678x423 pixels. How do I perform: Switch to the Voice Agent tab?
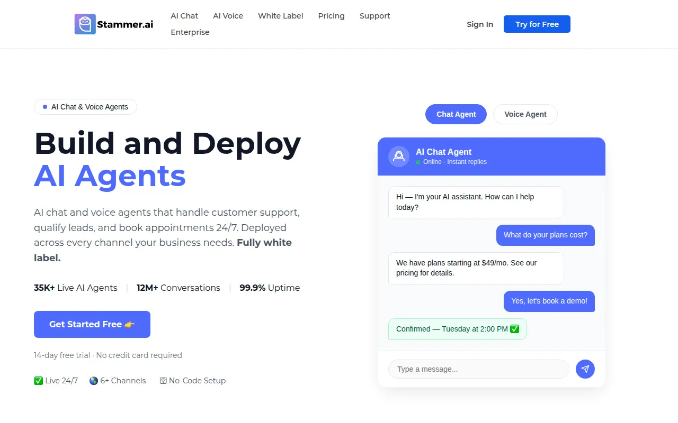(x=525, y=114)
